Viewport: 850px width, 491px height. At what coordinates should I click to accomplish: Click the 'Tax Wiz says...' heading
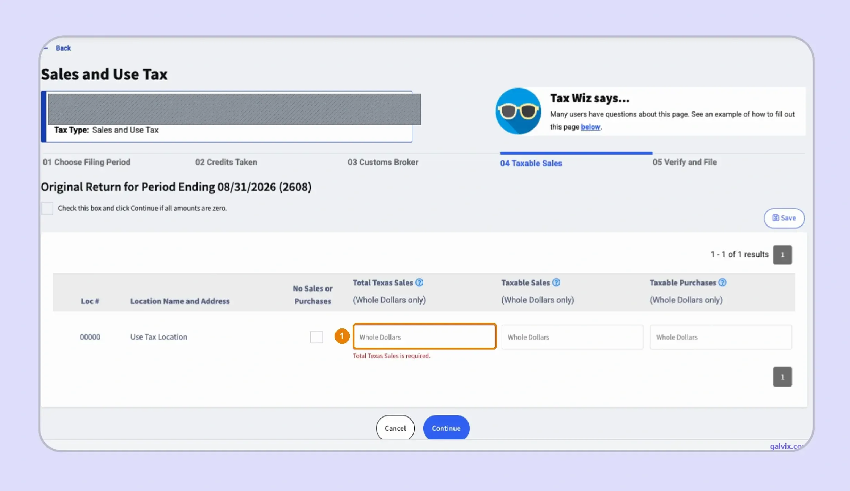point(590,98)
